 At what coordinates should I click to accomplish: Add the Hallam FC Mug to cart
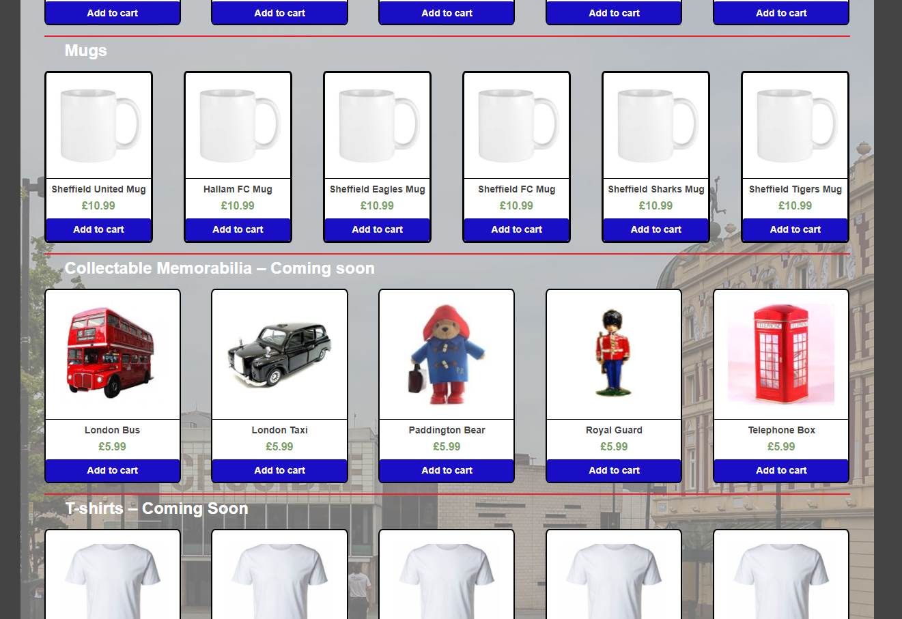click(238, 229)
